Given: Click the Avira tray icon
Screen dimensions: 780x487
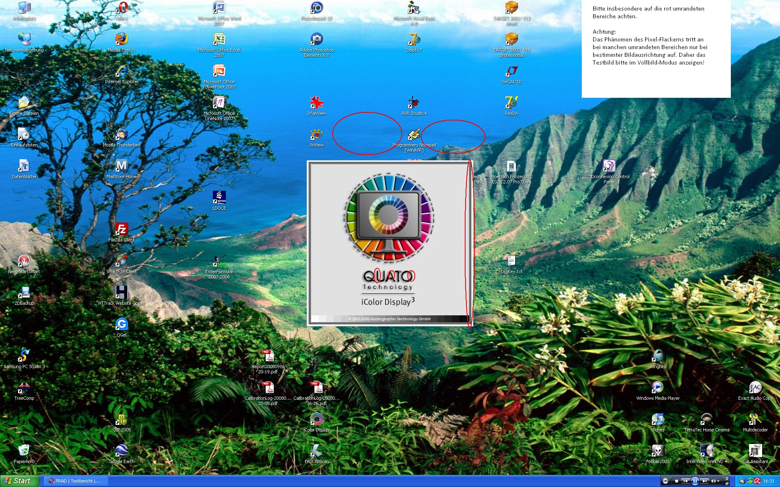Looking at the screenshot, I should [757, 481].
